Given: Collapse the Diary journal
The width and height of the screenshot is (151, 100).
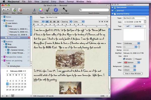Looking at the screenshot, I should (4, 26).
